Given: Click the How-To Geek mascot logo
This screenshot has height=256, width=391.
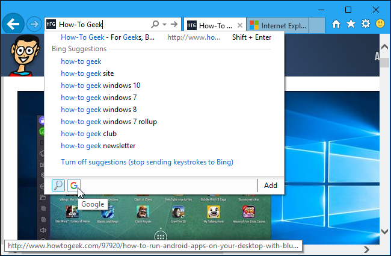Looking at the screenshot, I should point(25,55).
